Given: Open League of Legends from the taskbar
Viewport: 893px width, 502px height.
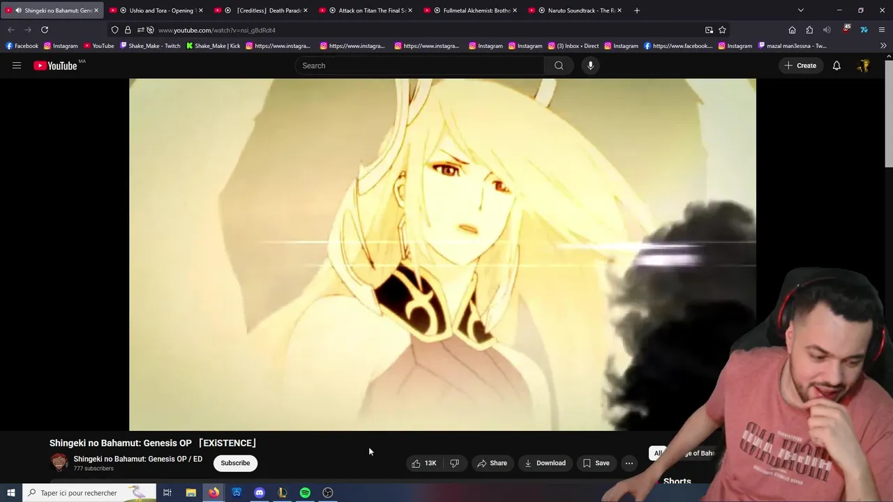Looking at the screenshot, I should coord(282,493).
